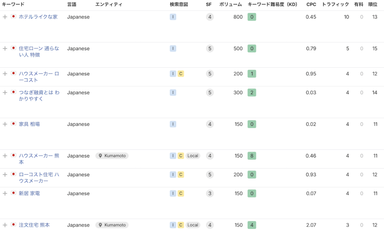
Task: Expand the 新居 家電 keyword row
Action: point(5,193)
